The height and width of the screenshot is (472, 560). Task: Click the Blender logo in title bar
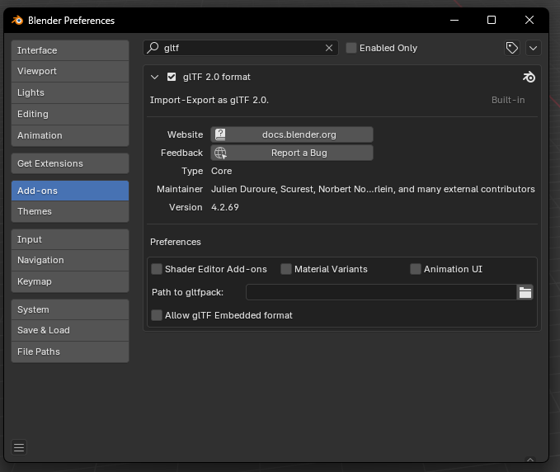click(17, 21)
